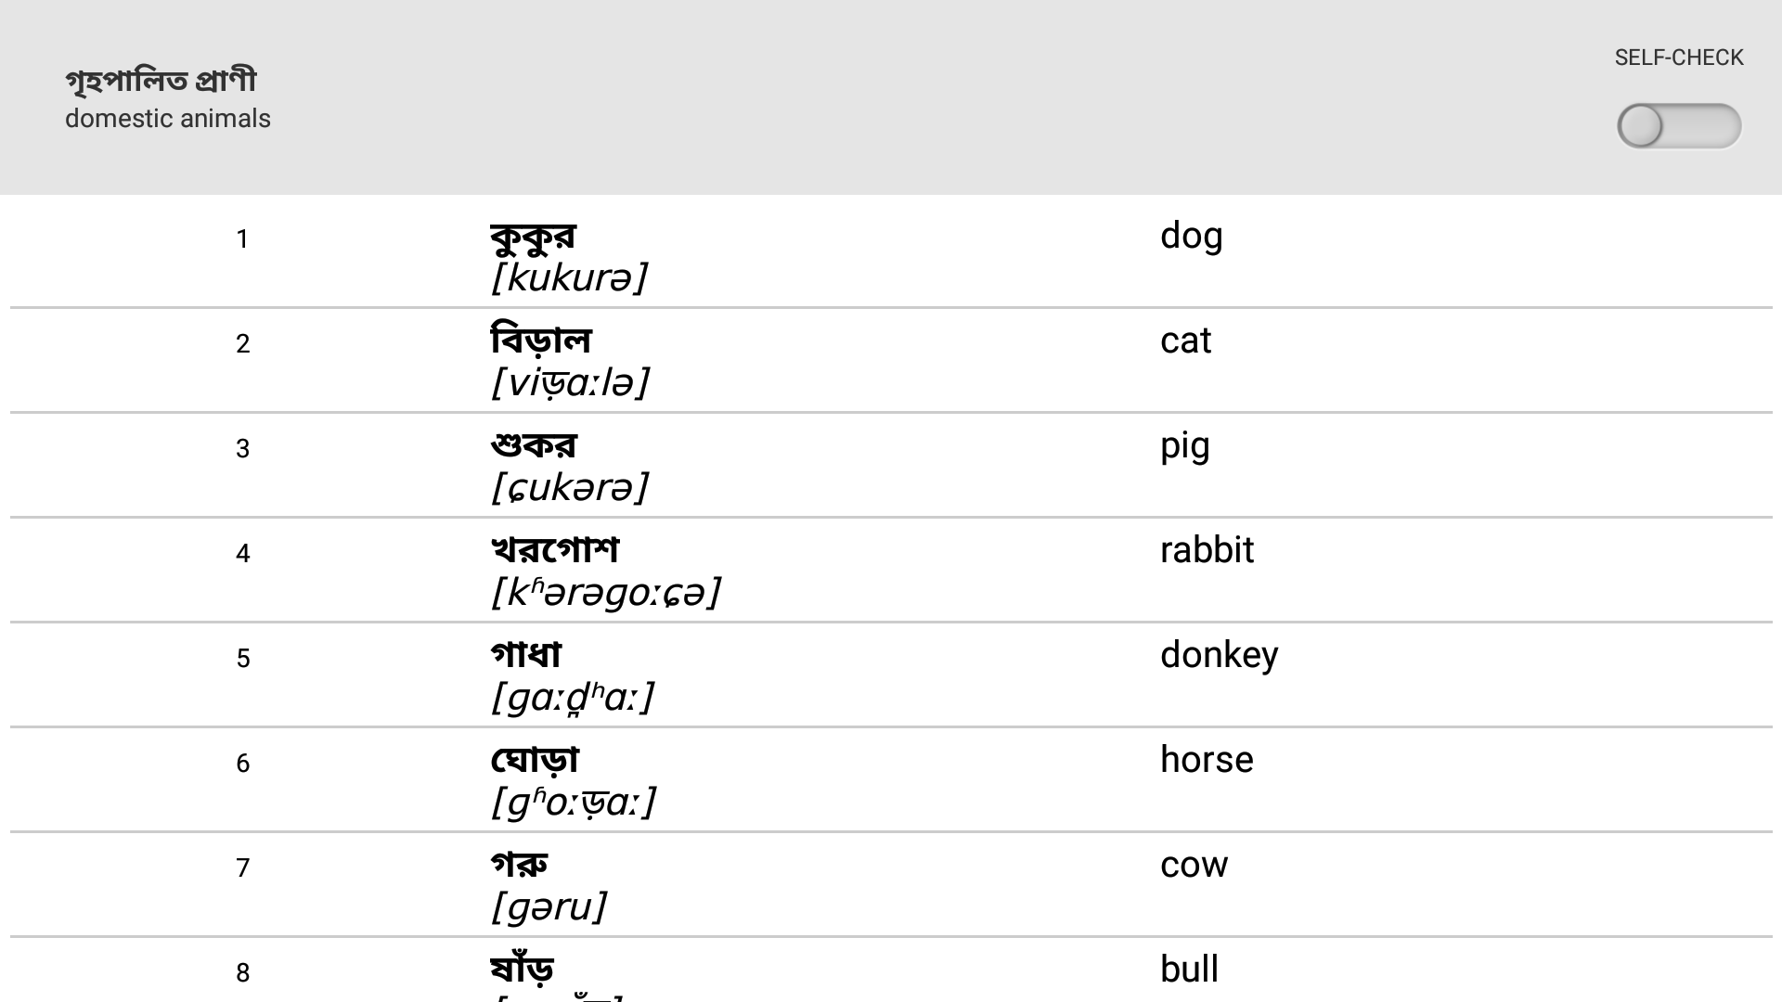Enable the SELF-CHECK toggle switch
The width and height of the screenshot is (1782, 1002).
(1682, 125)
